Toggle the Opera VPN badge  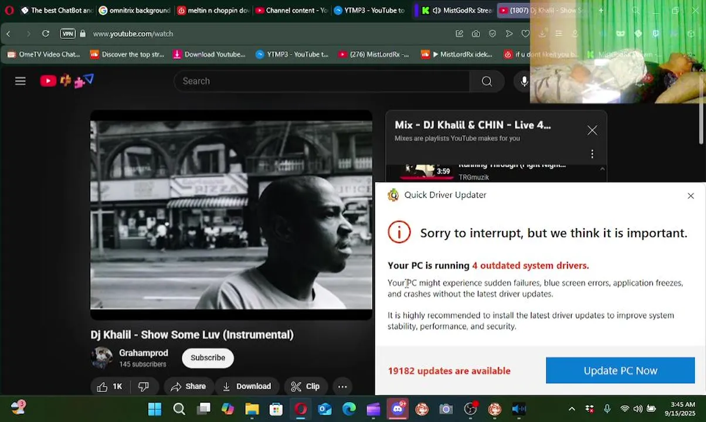tap(68, 33)
